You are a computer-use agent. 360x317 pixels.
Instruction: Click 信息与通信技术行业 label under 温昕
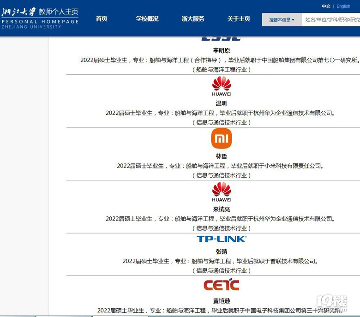click(x=222, y=122)
